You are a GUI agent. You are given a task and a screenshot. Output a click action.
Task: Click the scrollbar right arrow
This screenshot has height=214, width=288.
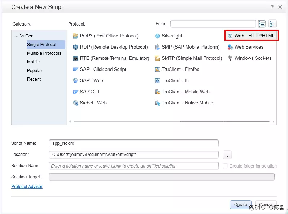[274, 121]
